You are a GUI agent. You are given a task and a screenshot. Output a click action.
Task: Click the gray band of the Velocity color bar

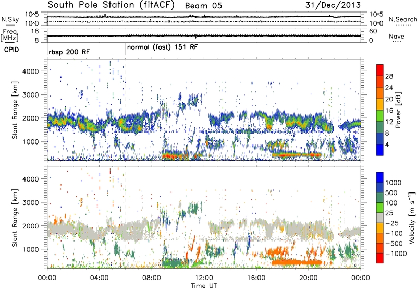(380, 218)
